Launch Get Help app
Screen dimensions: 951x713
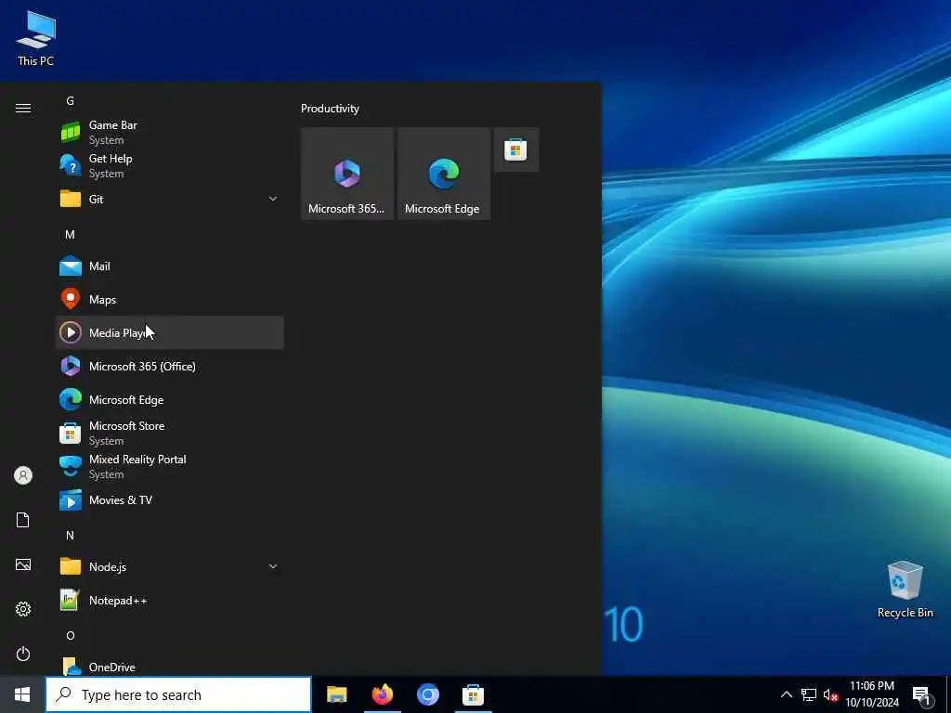(x=170, y=165)
